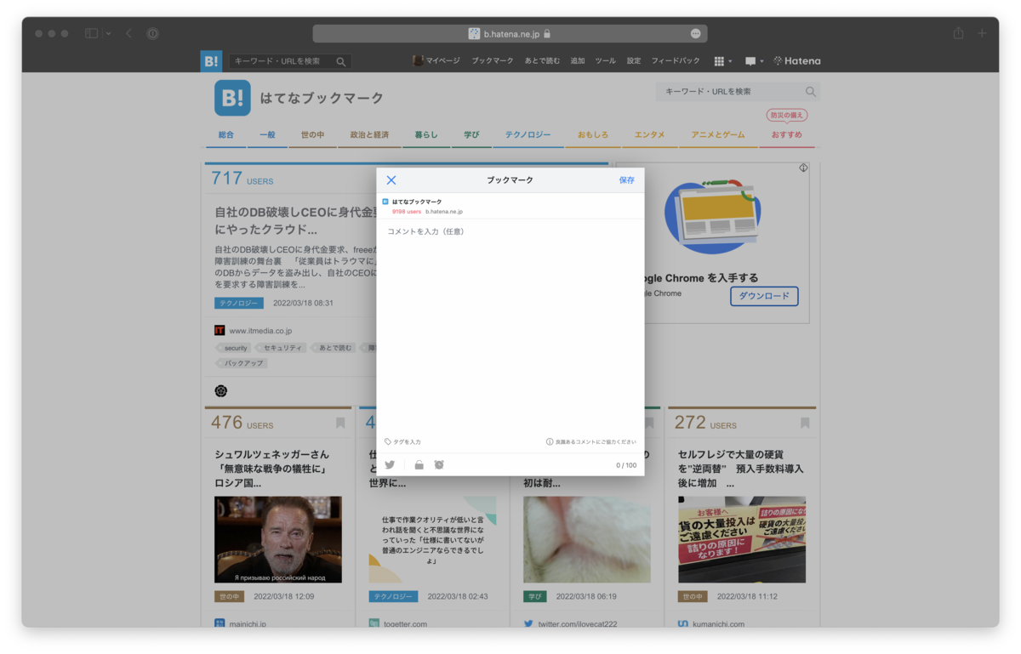Focus the コメントを入力 comment field

pos(510,327)
